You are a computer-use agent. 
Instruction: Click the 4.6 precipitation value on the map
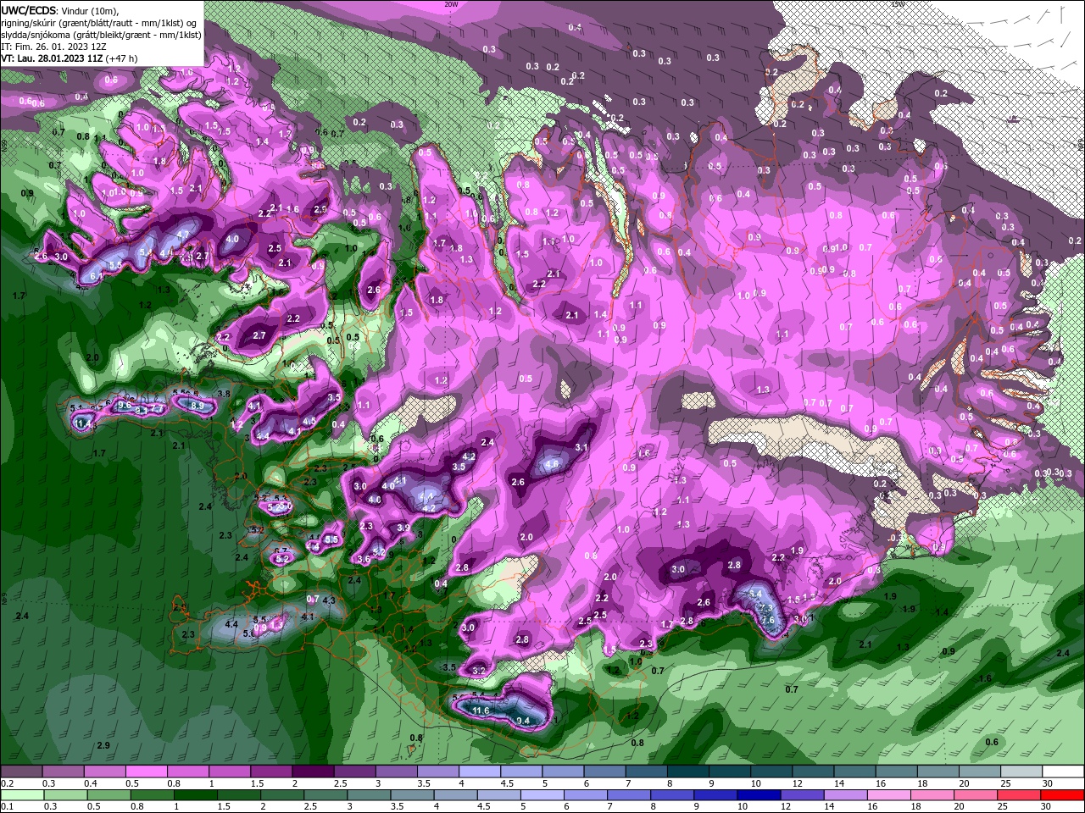[552, 464]
